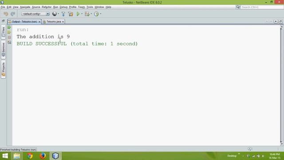284x160 pixels.
Task: Click the scroll documents right arrow
Action: pos(271,21)
